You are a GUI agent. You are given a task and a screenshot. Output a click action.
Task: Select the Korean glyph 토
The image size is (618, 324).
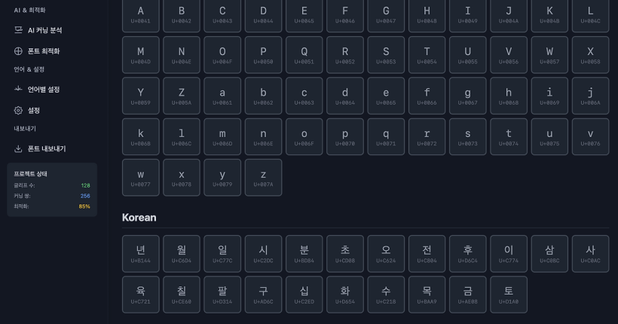(x=509, y=294)
